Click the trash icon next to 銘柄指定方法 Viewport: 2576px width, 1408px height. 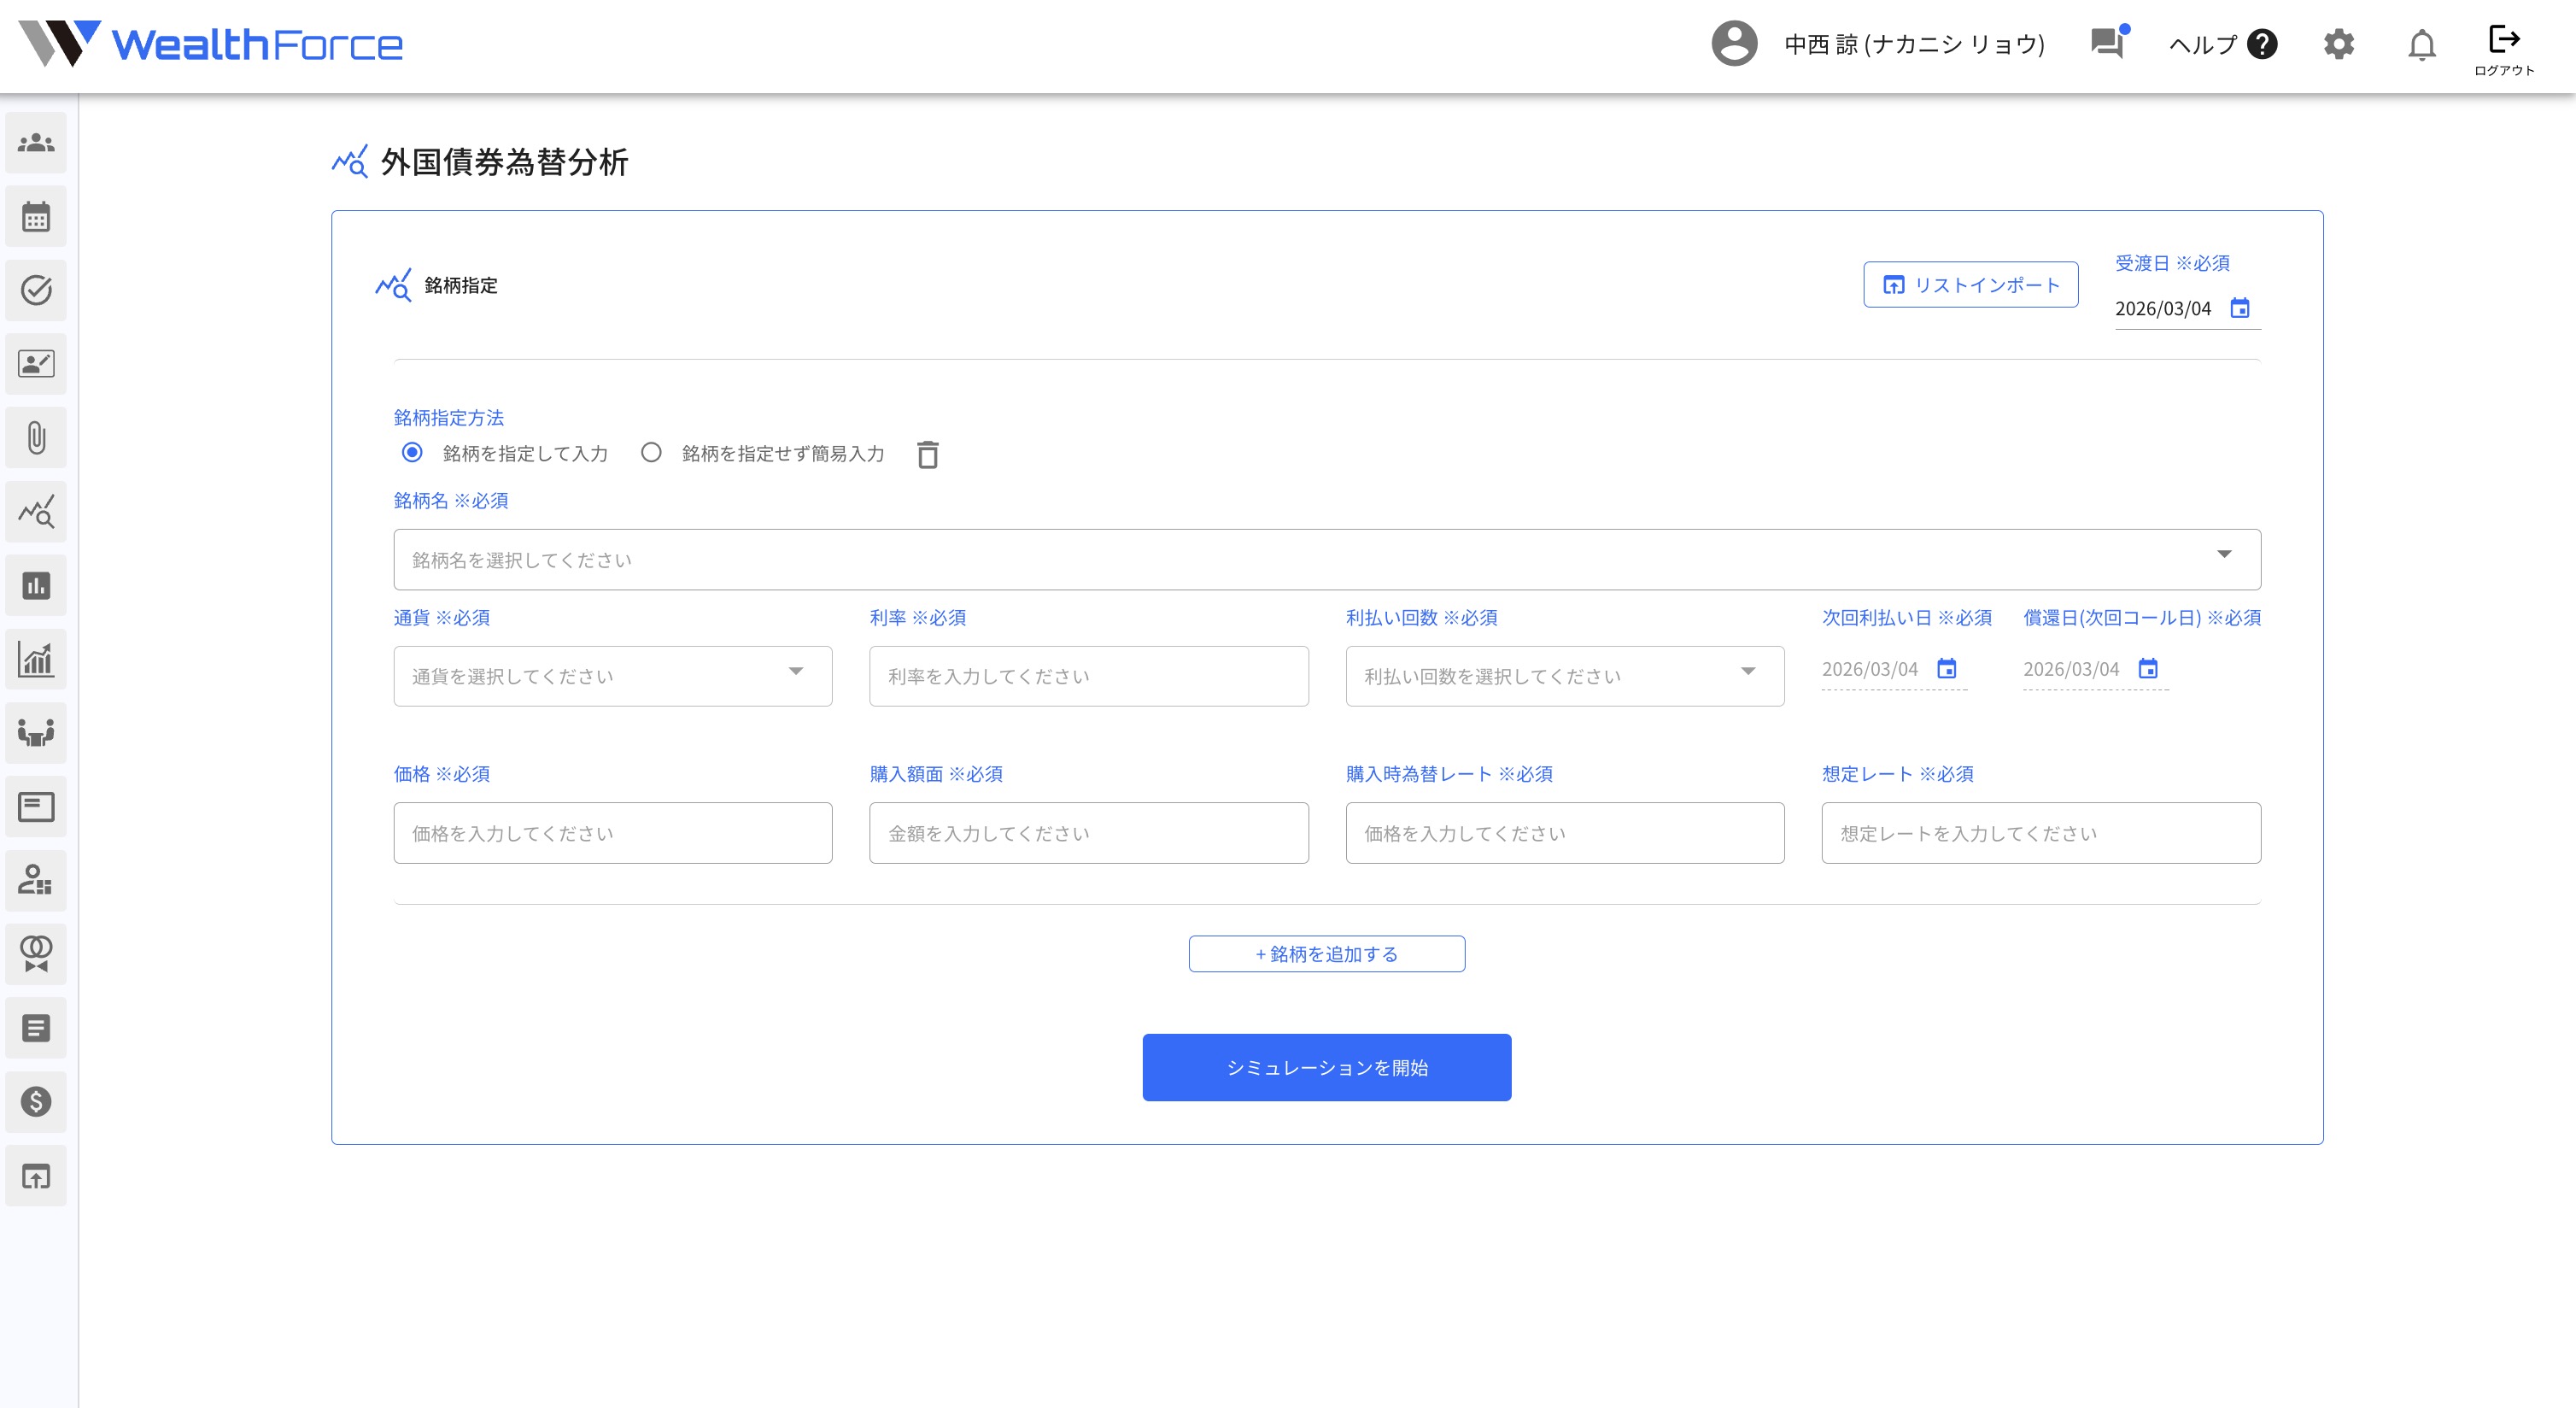click(x=928, y=455)
